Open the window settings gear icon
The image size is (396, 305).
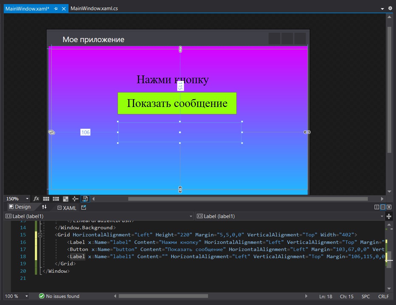click(390, 8)
